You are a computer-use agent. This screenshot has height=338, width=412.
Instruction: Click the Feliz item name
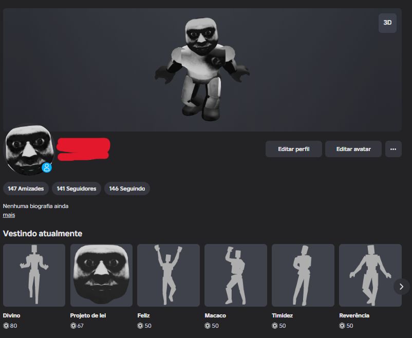click(143, 315)
